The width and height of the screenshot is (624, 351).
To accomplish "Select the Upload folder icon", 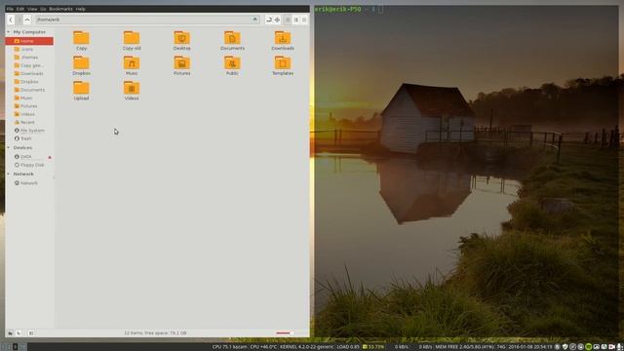I will [81, 89].
